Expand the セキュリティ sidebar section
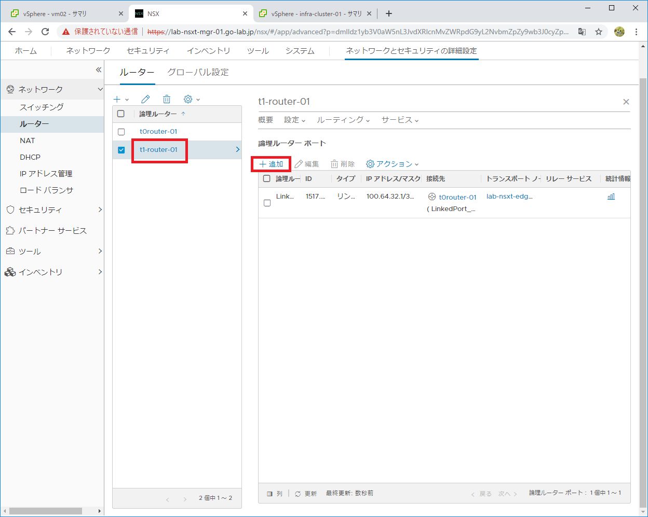Viewport: 648px width, 517px height. [x=100, y=209]
